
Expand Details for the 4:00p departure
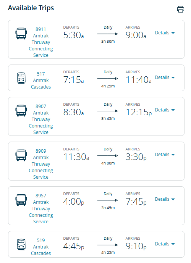165,199
